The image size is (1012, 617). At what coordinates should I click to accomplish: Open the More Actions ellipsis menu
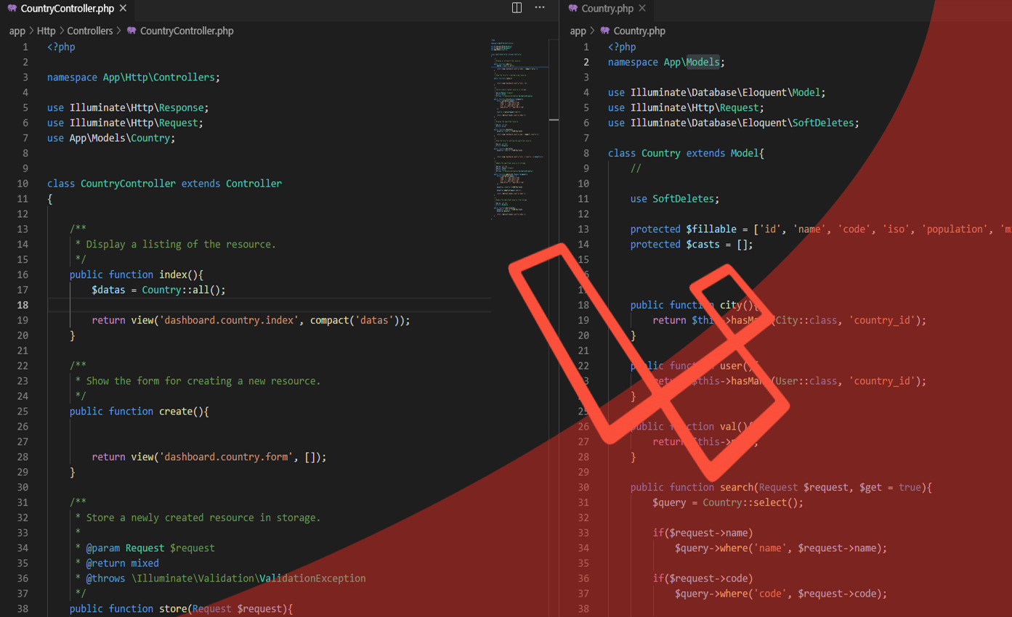point(540,8)
